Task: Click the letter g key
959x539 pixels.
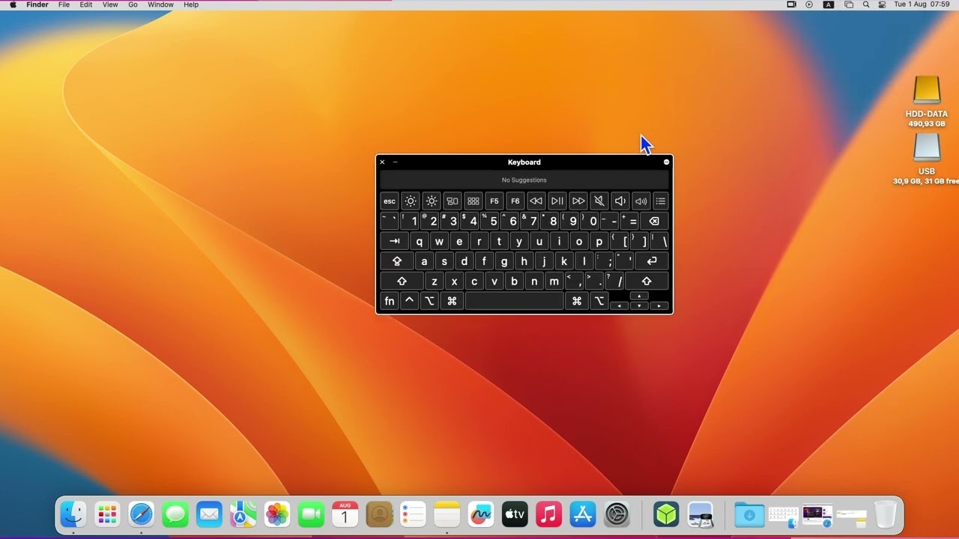Action: coord(504,261)
